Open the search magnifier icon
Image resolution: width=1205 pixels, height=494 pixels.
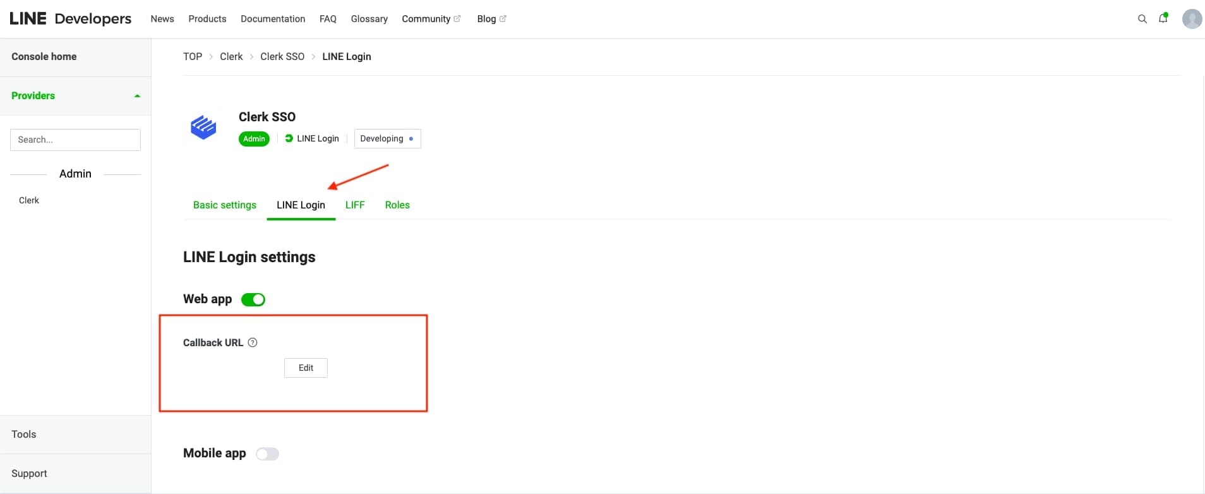pyautogui.click(x=1142, y=19)
